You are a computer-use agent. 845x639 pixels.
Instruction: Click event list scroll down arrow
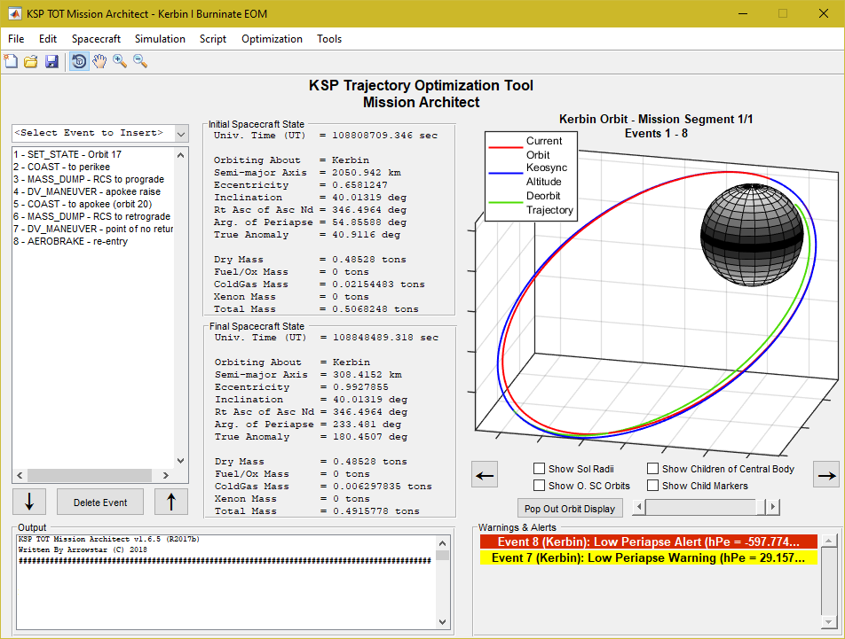180,461
